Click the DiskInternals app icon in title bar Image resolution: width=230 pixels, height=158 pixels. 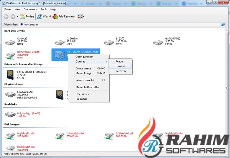(3, 3)
